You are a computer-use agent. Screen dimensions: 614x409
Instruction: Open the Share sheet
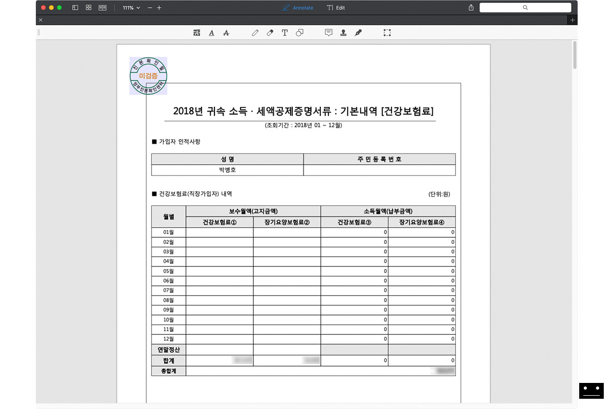coord(470,7)
